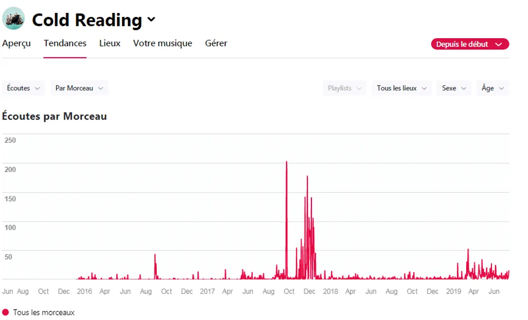Toggle the Tous les morceaux legend label
The image size is (528, 320).
[x=44, y=312]
